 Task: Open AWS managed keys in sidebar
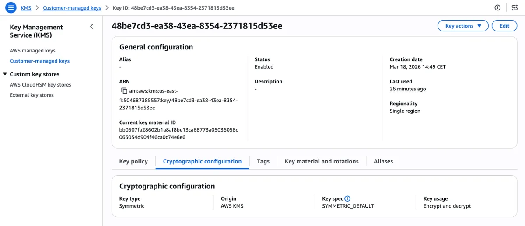pos(32,51)
